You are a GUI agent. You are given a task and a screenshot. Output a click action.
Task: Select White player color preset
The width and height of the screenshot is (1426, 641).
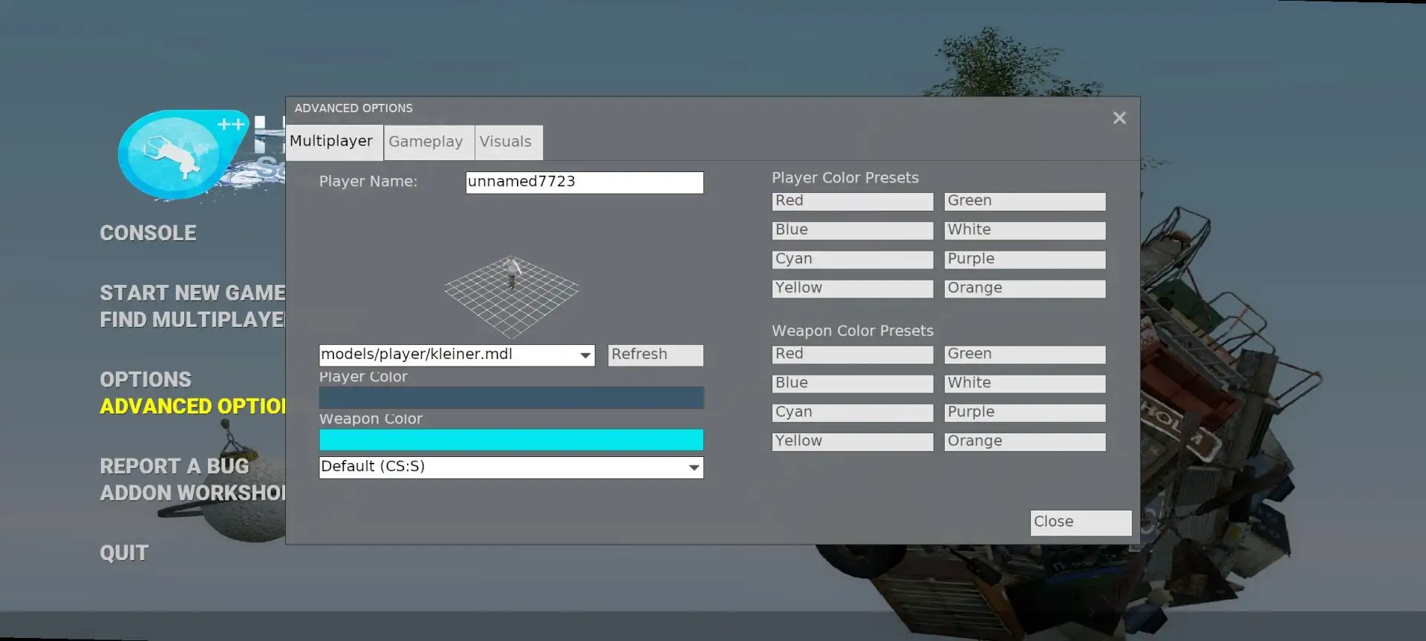(x=1025, y=231)
